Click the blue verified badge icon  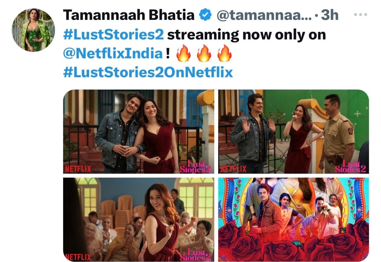[205, 15]
